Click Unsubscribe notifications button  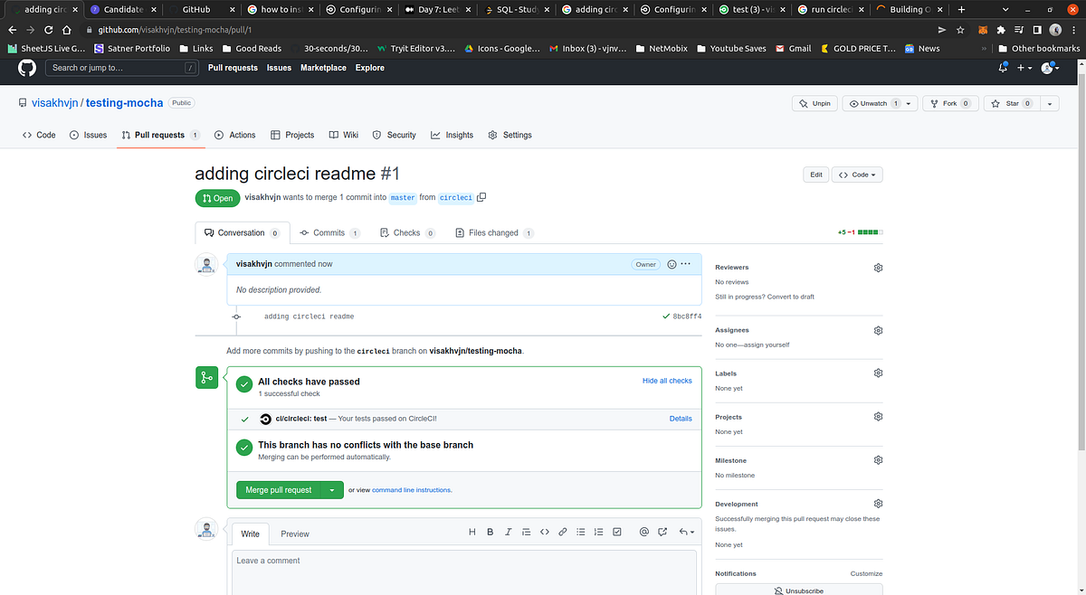[798, 590]
